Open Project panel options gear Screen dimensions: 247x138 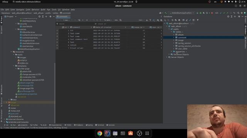click(x=50, y=16)
